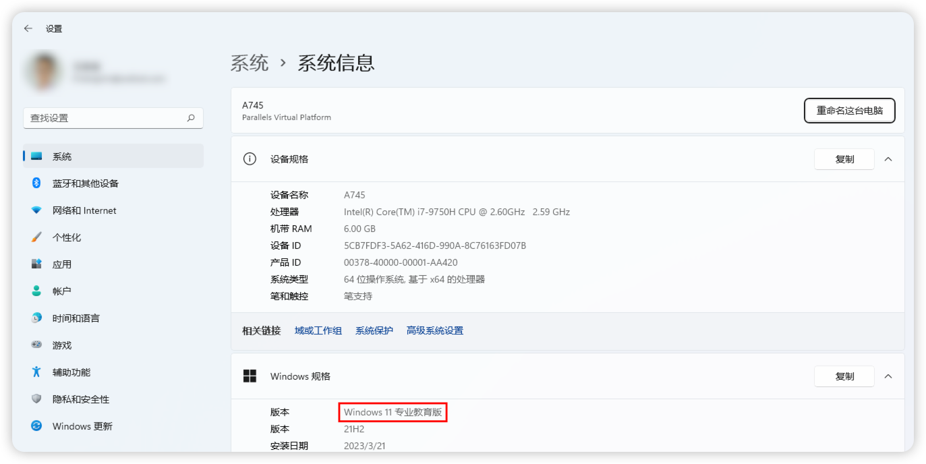926x464 pixels.
Task: Open the 高级系统设置 link
Action: click(435, 330)
